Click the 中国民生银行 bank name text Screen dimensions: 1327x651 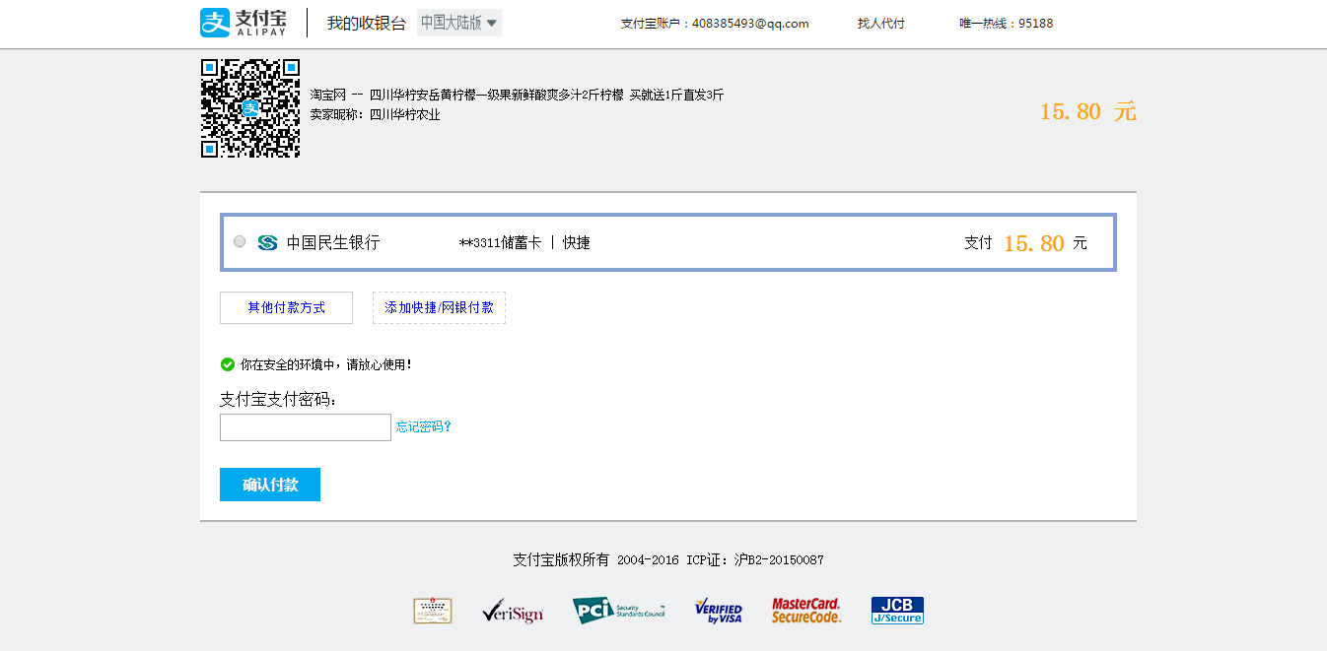coord(333,242)
